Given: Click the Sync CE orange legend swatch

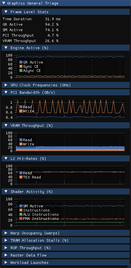Looking at the screenshot, I should [21, 66].
